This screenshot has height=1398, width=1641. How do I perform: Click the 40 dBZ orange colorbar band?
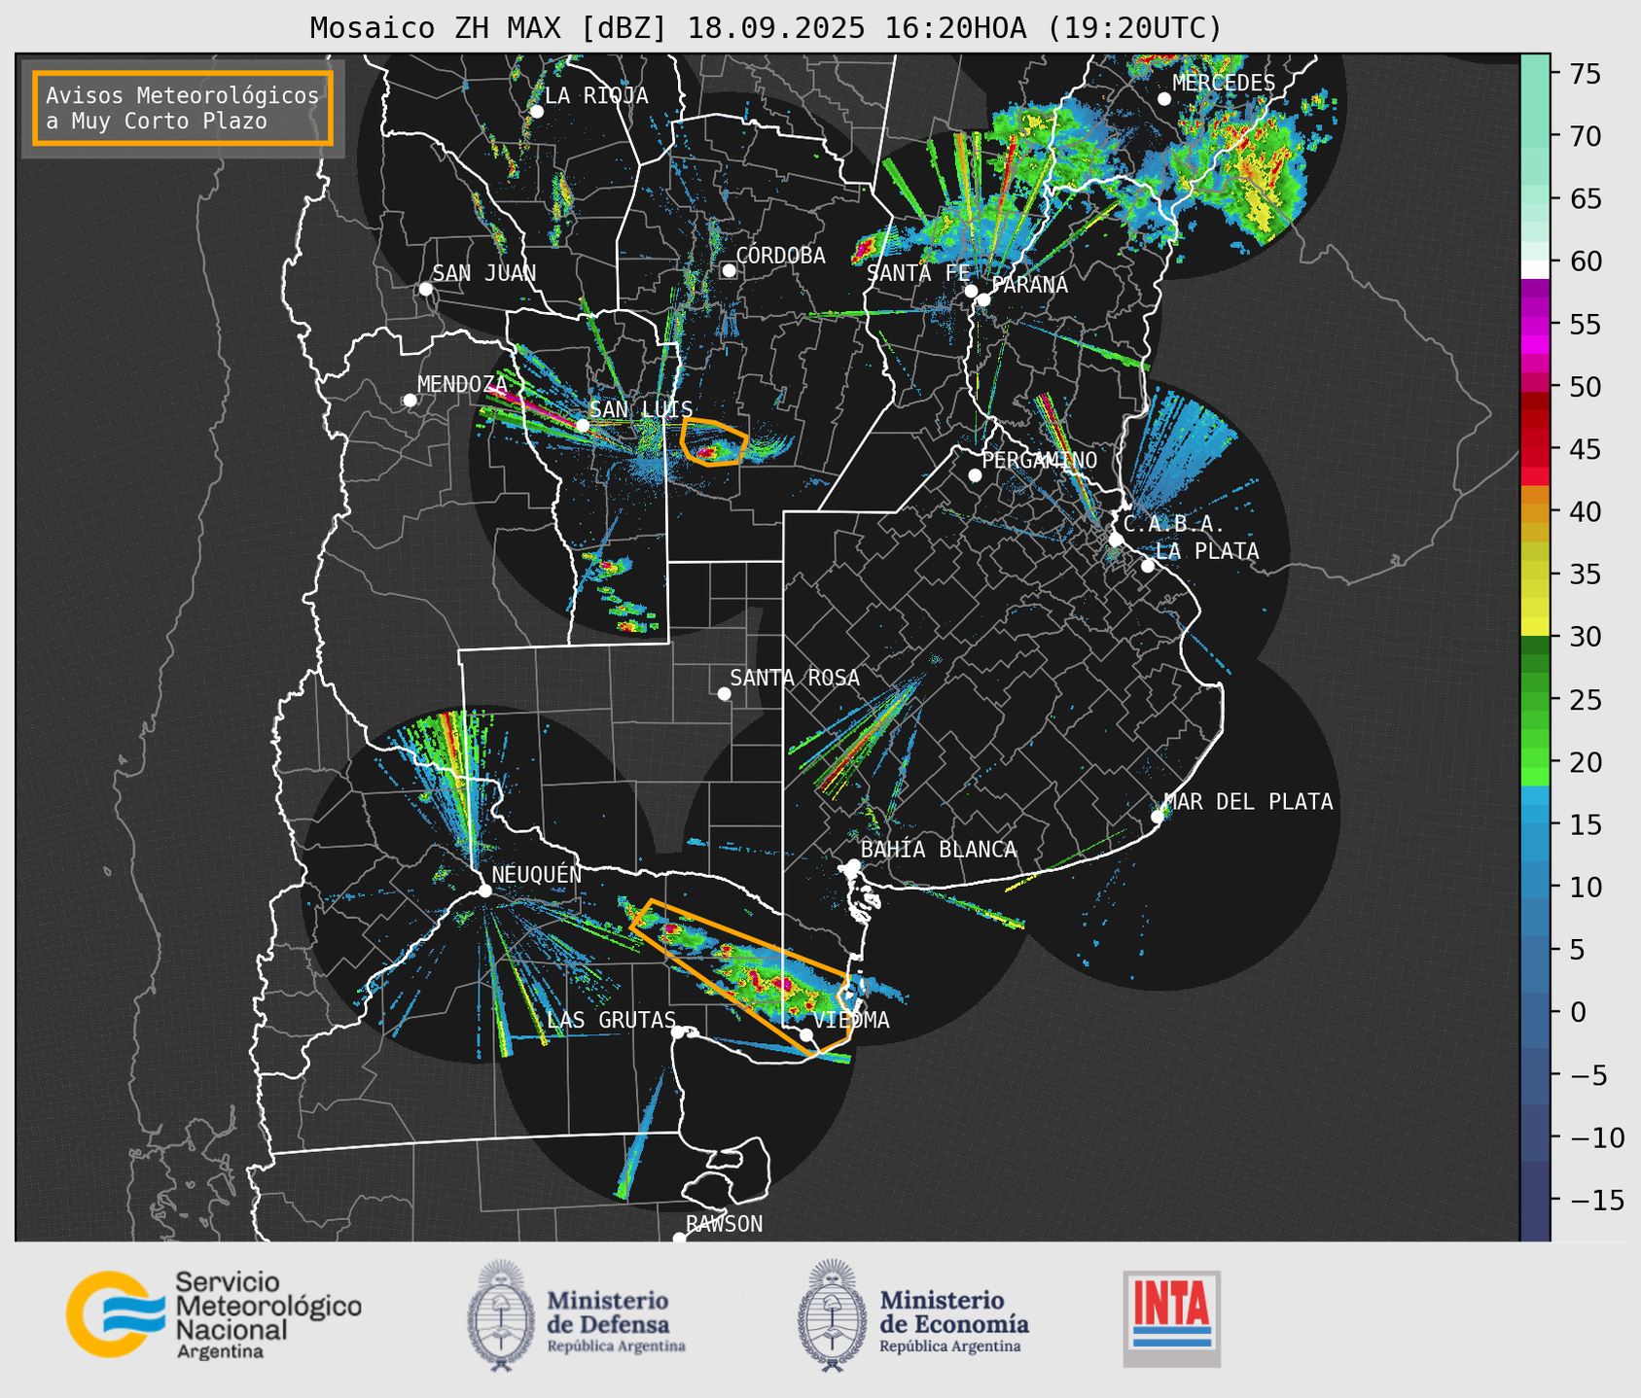pyautogui.click(x=1535, y=511)
